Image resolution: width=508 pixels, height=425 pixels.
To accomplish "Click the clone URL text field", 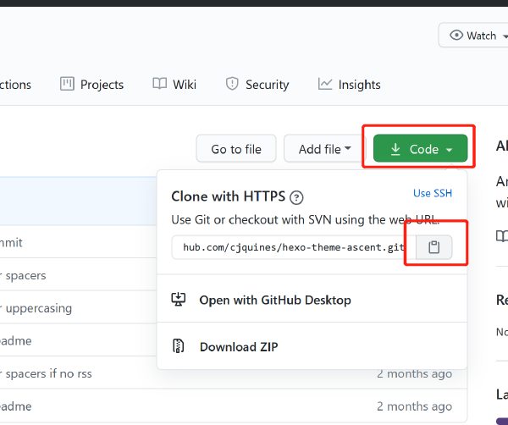I will pos(294,247).
